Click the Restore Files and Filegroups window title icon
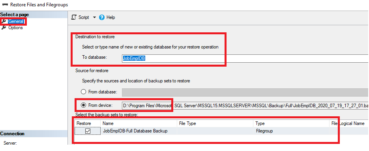This screenshot has width=369, height=151. point(5,5)
